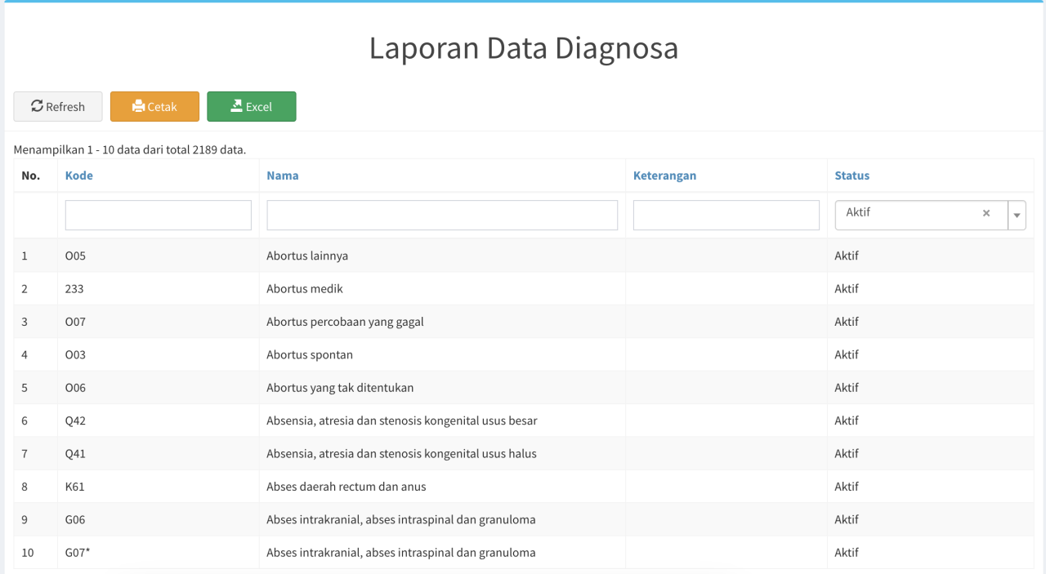Select code cell K61
Screen dimensions: 1046x574
pos(75,487)
